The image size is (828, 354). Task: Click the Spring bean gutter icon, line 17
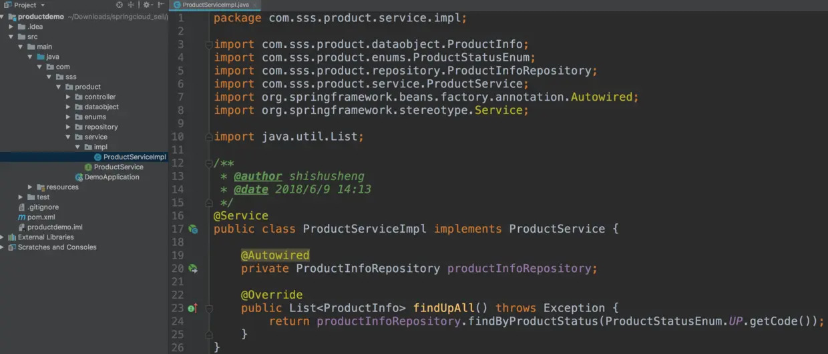click(193, 229)
